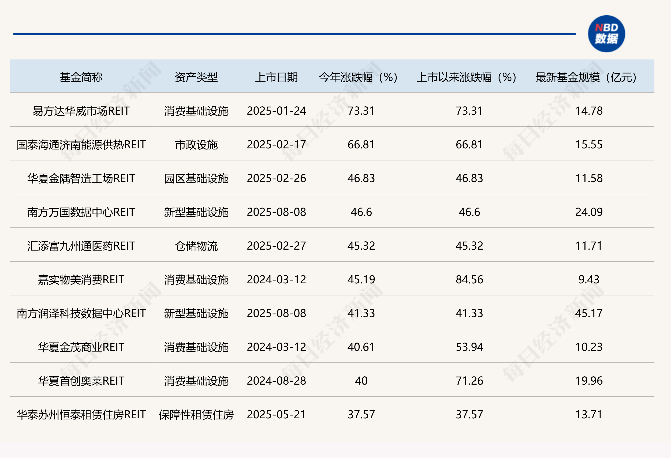The height and width of the screenshot is (458, 671).
Task: Click the 84.56 since-listing gain value
Action: point(469,280)
